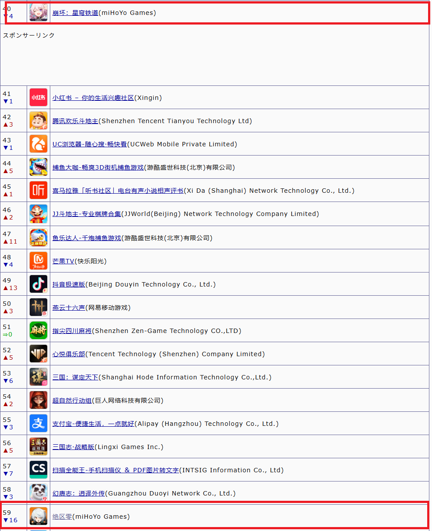Click the 绝区零 app icon
This screenshot has height=531, width=432.
(x=38, y=516)
